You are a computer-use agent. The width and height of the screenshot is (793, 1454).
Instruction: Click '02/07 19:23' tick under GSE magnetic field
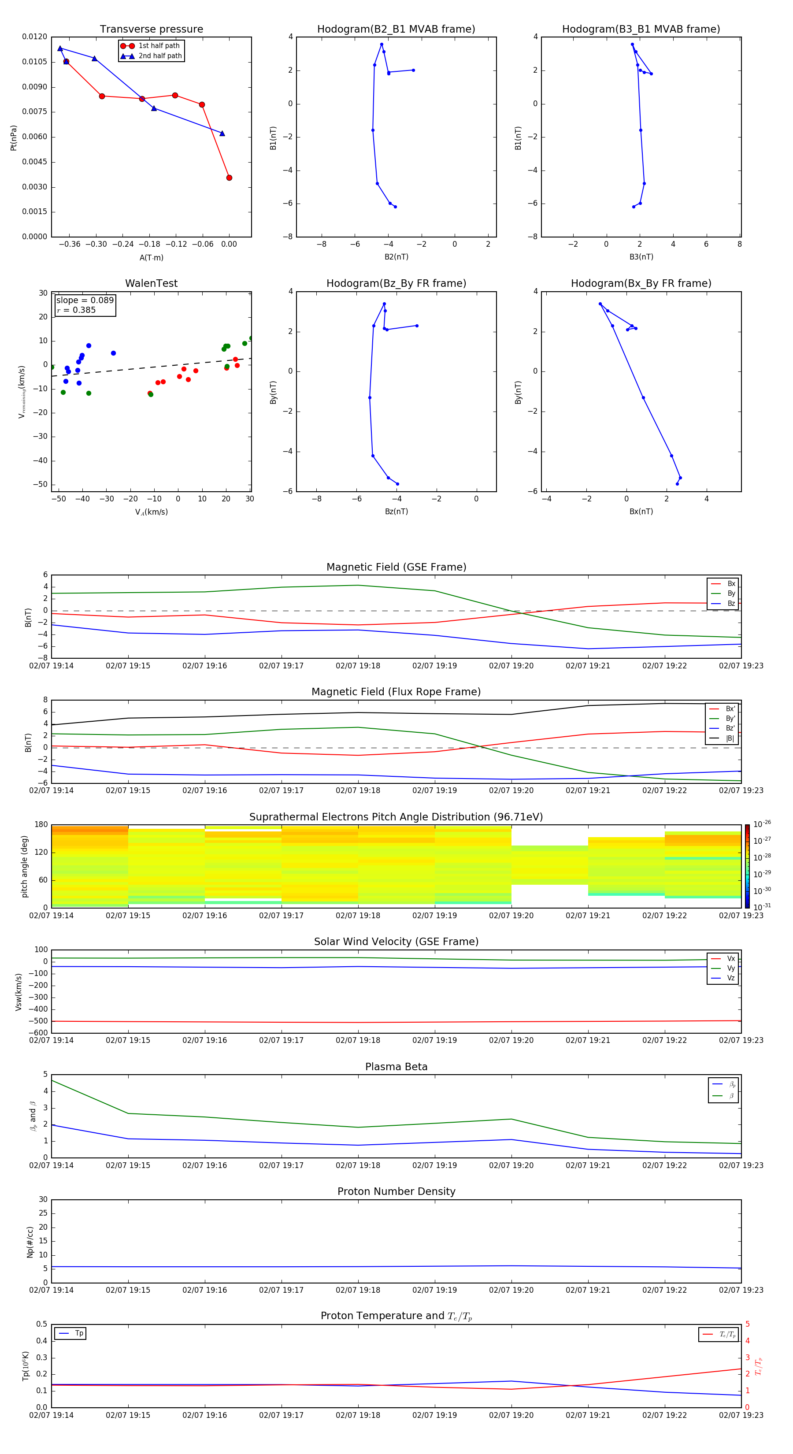point(741,666)
